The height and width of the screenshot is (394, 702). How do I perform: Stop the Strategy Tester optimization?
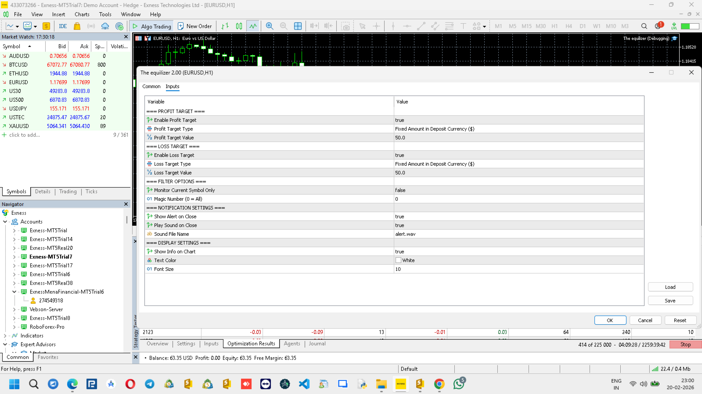[x=686, y=344]
